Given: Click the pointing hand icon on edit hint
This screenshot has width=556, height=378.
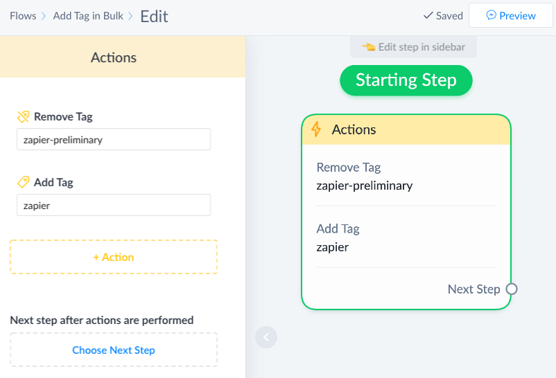Looking at the screenshot, I should pos(368,47).
